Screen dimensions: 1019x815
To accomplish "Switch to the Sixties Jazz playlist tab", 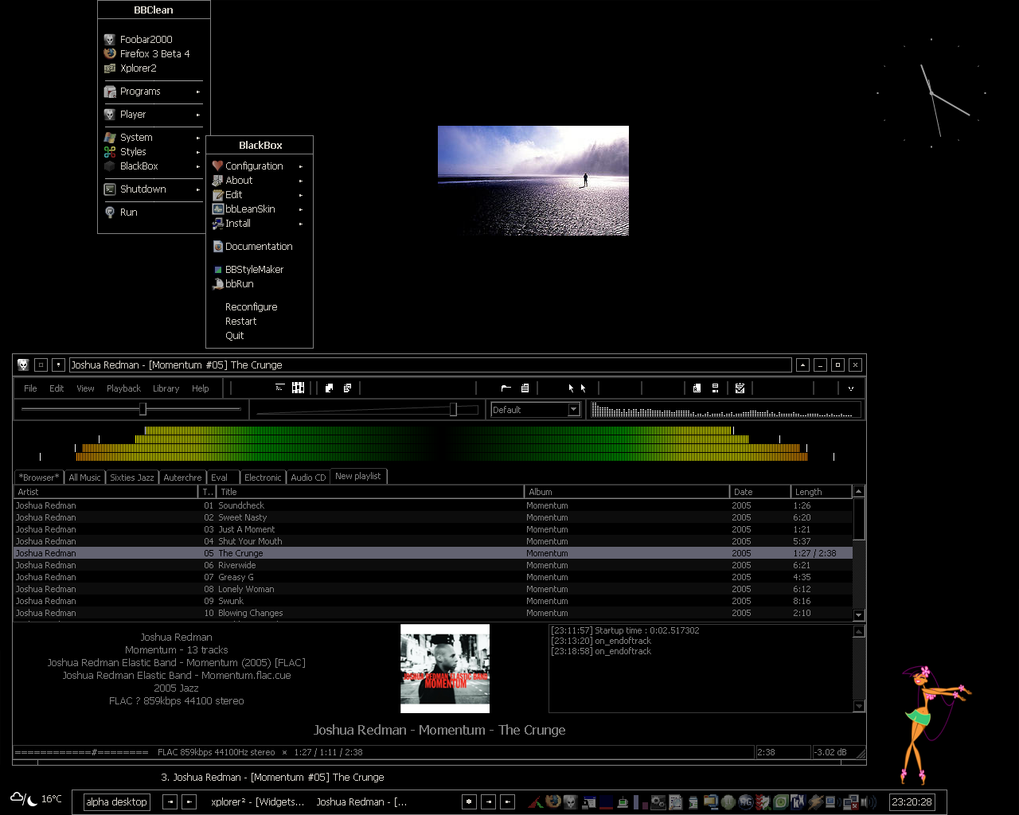I will 132,478.
